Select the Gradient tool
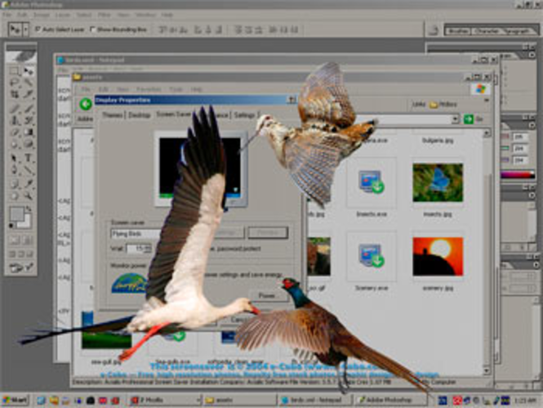The width and height of the screenshot is (543, 408). [x=29, y=132]
